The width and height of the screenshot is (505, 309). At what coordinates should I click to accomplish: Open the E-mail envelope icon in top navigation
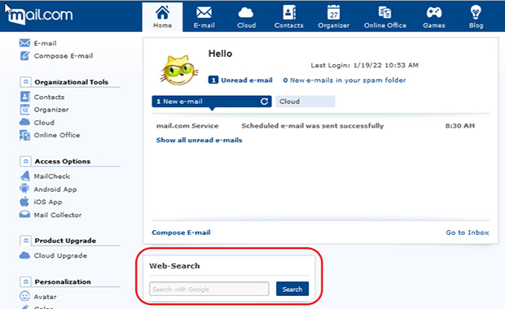[x=204, y=13]
